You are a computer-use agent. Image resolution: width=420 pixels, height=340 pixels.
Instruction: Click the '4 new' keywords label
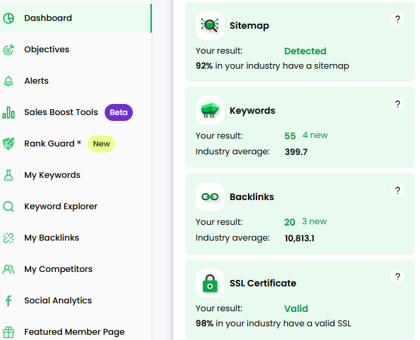[x=315, y=135]
